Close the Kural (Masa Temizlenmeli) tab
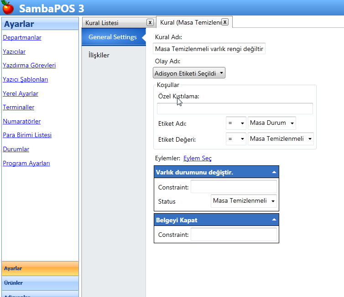 tap(225, 22)
